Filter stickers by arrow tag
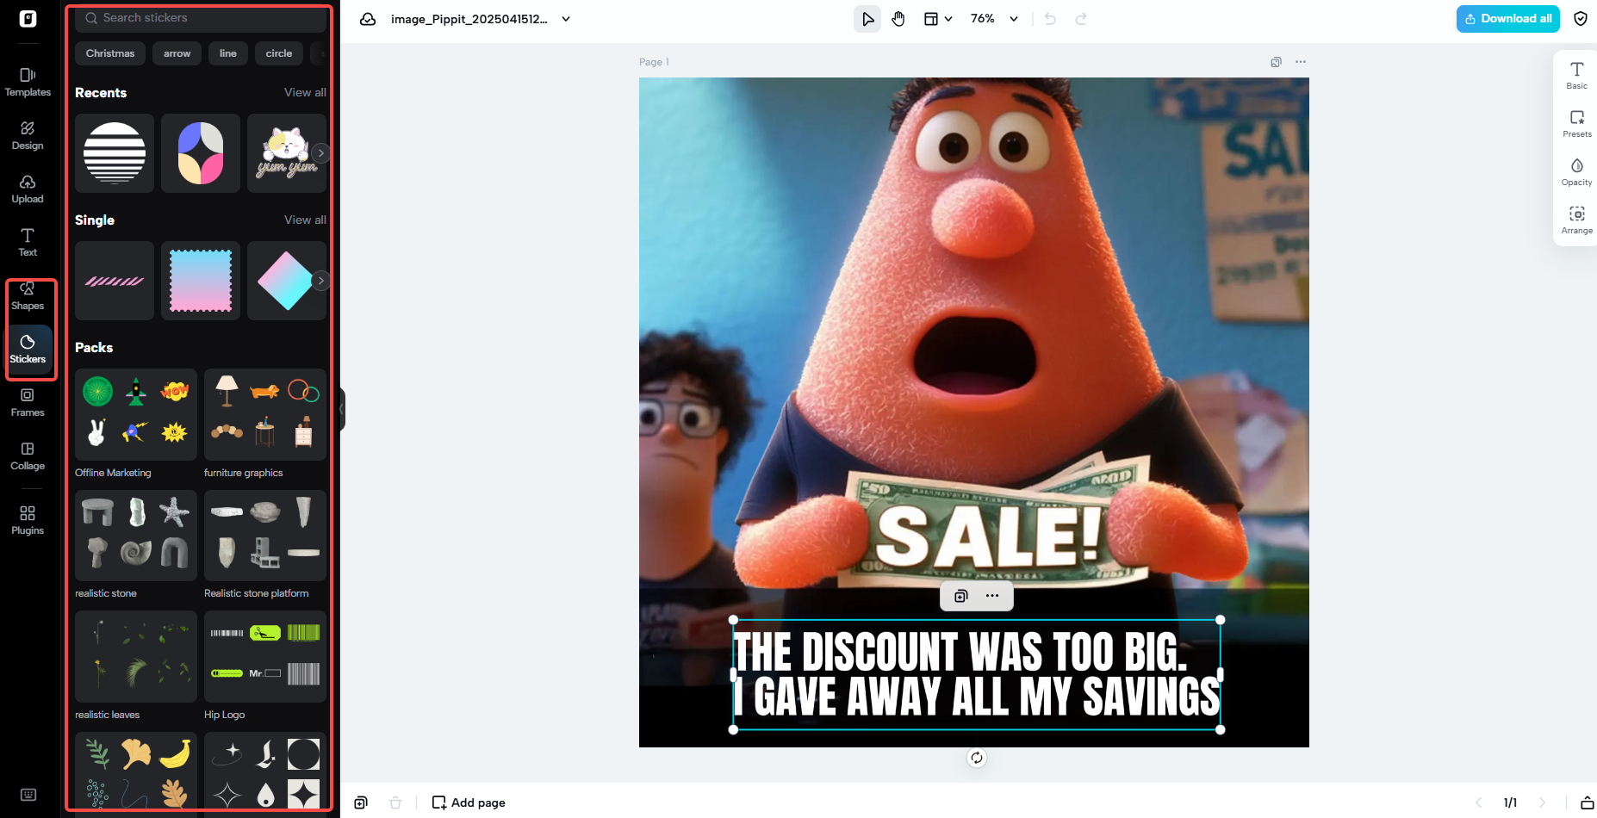Screen dimensions: 1597x818 [177, 53]
